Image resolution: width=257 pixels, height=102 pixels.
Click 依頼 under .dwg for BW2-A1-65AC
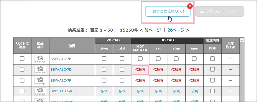(104, 91)
